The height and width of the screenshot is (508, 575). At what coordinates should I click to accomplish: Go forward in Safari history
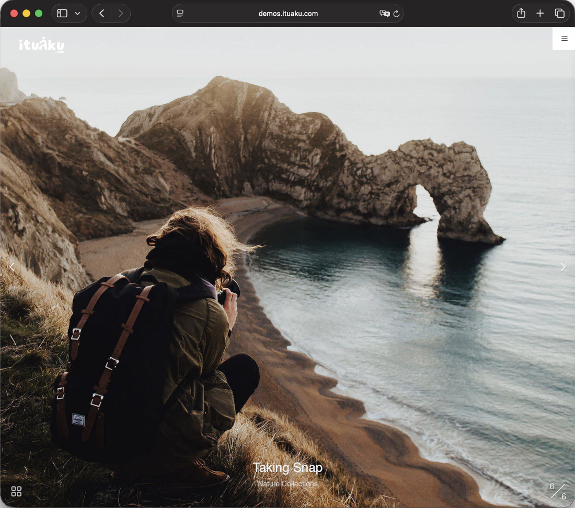coord(121,14)
